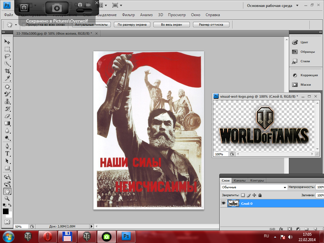Click the RU language indicator
Viewport: 324px width, 243px height.
click(266, 236)
